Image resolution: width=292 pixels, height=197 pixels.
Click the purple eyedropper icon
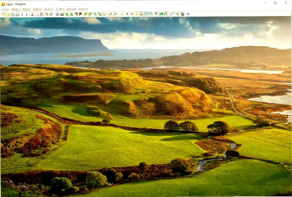172,14
